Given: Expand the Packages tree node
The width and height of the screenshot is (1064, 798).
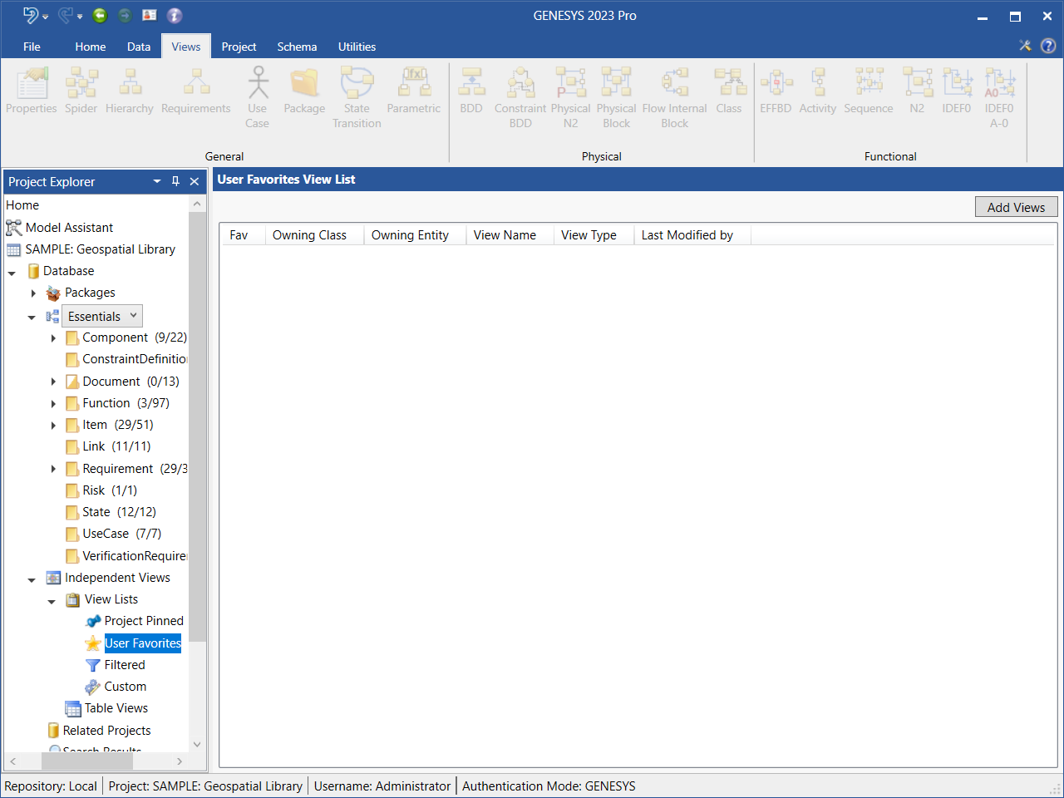Looking at the screenshot, I should tap(33, 293).
